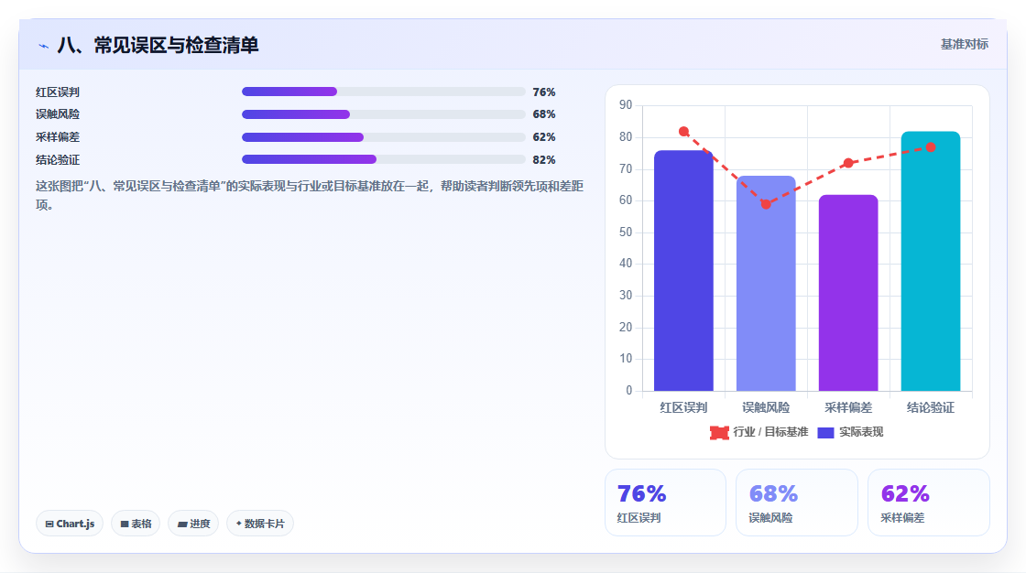Click the 误触风险 row label in progress list

tap(58, 114)
